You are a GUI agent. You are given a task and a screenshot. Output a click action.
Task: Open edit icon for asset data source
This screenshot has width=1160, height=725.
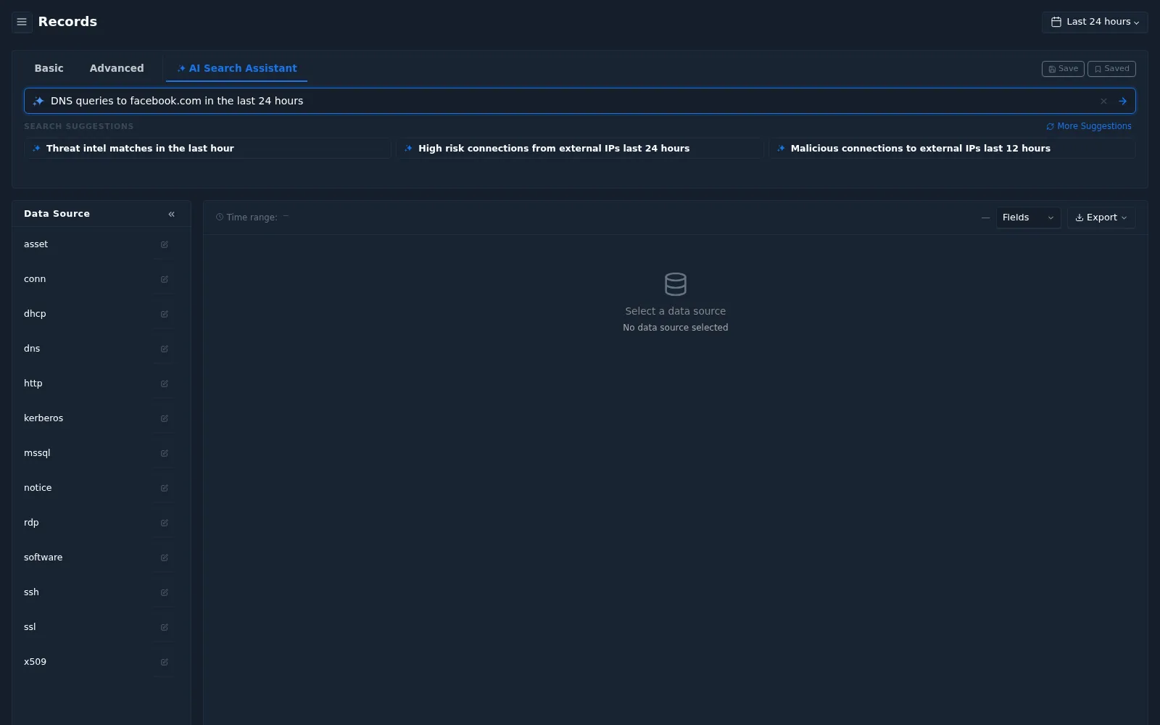click(x=165, y=245)
